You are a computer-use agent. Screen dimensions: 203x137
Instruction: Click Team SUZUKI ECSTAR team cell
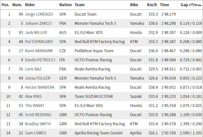click(94, 97)
